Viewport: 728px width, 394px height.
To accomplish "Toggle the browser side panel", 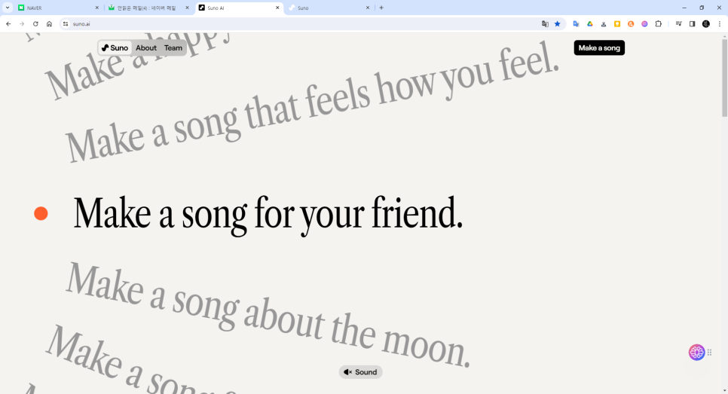I will coord(692,23).
